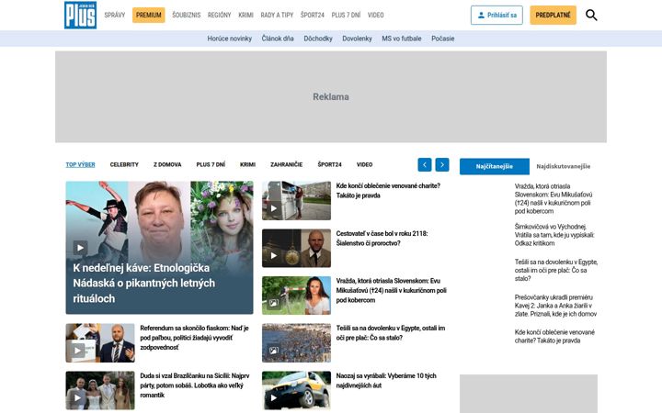Open article Duda si vzal Brazílčanku na Sicílii
The width and height of the screenshot is (662, 413).
(195, 385)
